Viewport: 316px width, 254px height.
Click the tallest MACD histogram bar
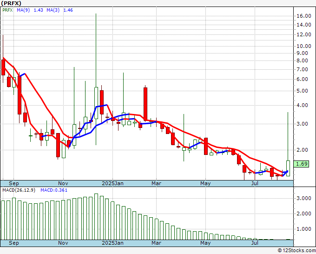tap(96, 217)
